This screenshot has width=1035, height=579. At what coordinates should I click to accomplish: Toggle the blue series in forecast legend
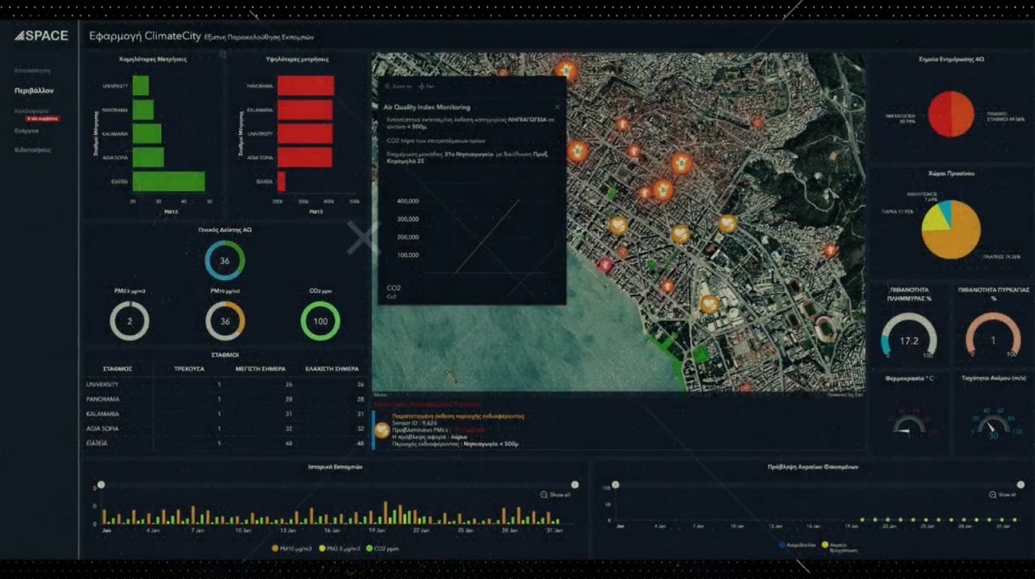coord(797,545)
